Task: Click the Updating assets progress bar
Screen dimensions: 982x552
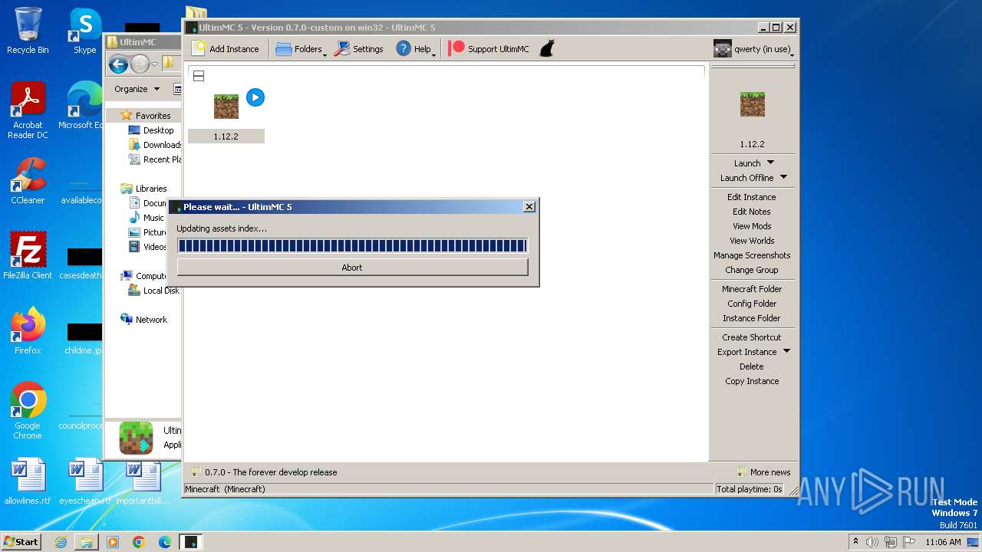Action: coord(352,245)
